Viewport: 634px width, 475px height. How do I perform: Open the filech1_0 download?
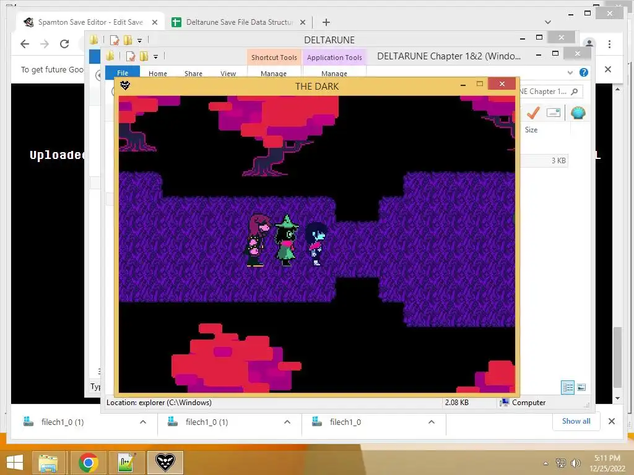coord(345,422)
